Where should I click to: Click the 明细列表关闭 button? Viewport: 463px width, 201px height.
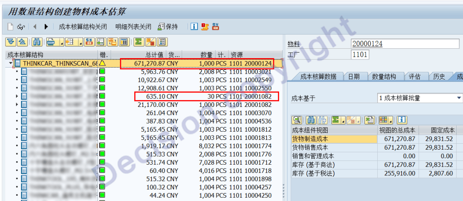133,27
